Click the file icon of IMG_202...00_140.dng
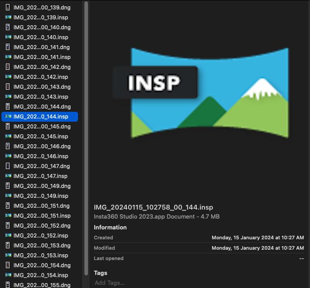 point(8,27)
